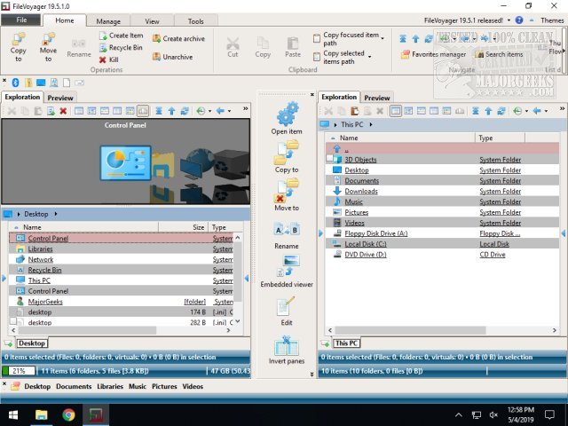Click the Invert panes icon

287,347
